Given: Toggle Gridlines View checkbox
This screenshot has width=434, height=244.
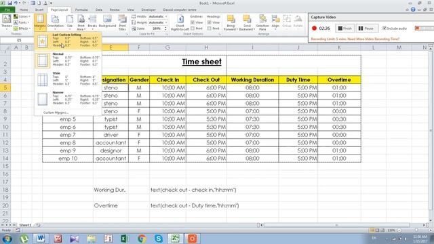Looking at the screenshot, I should (x=193, y=22).
